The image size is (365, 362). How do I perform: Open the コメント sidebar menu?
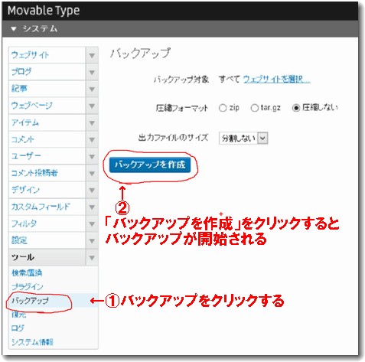click(x=47, y=139)
